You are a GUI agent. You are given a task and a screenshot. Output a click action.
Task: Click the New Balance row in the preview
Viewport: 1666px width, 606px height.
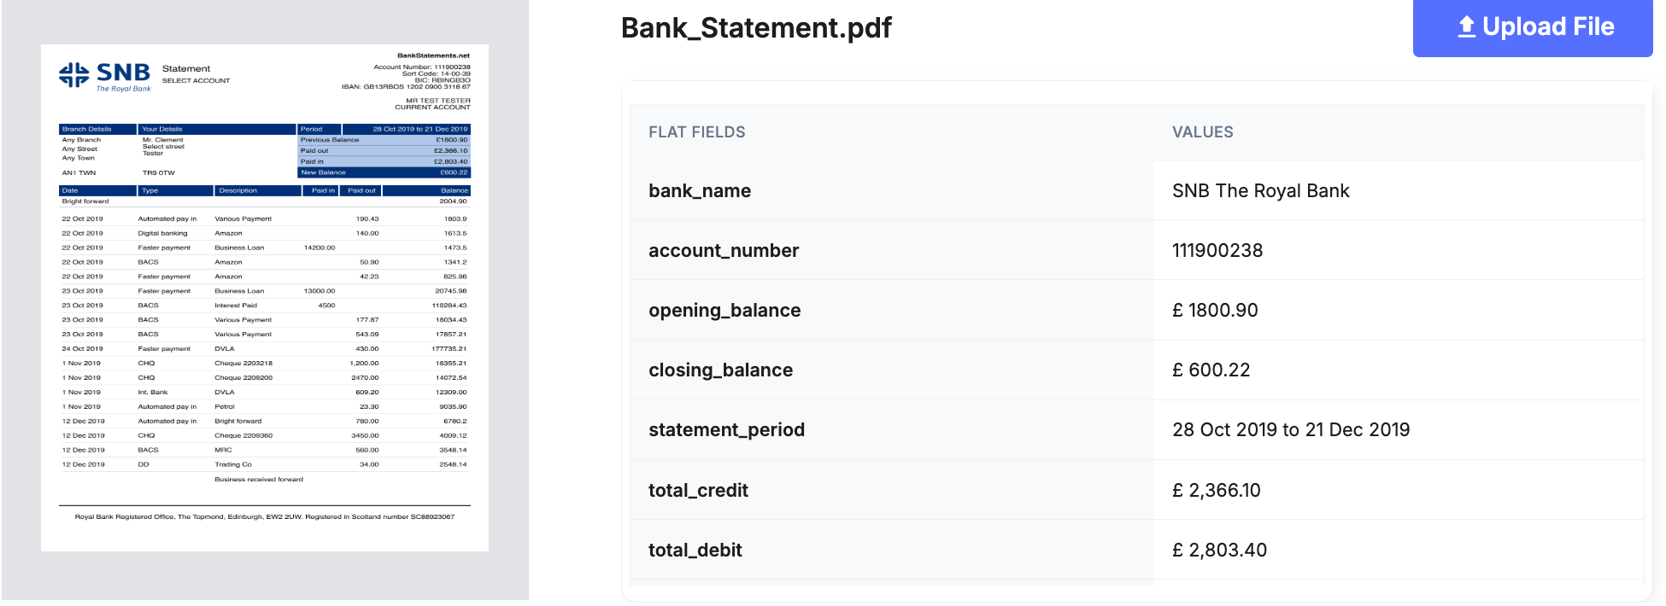click(x=384, y=172)
